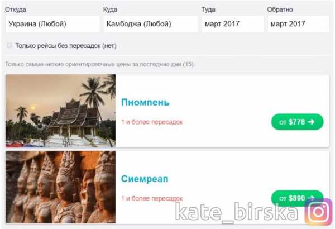The width and height of the screenshot is (335, 229).
Task: Click '1 и более пересадок' under Пномпень
Action: pos(152,122)
